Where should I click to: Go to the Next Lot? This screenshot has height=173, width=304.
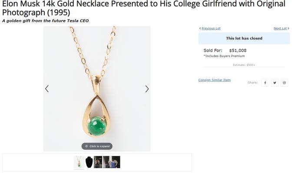[x=281, y=28]
